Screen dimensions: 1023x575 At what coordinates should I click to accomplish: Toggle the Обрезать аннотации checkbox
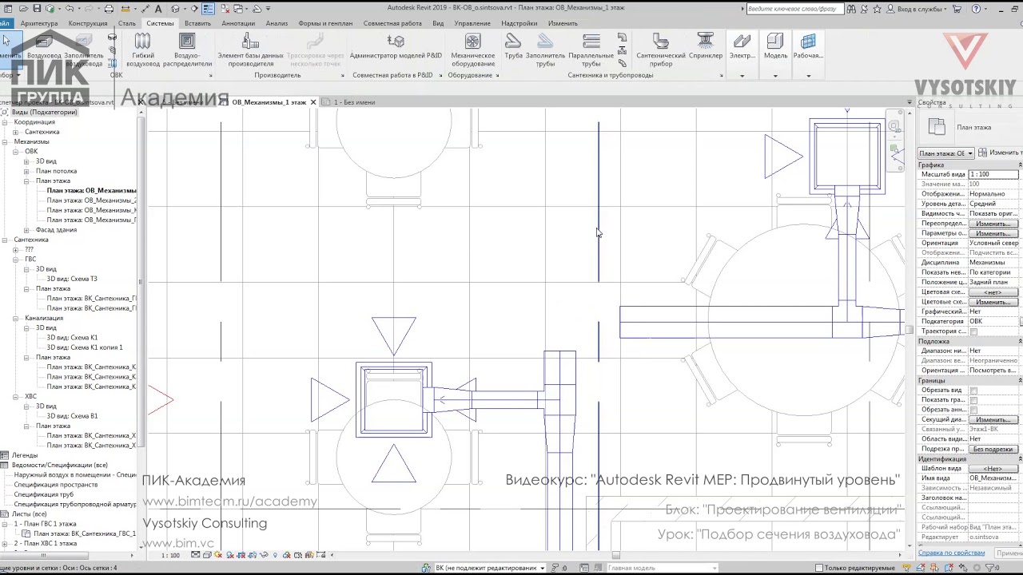click(x=973, y=410)
